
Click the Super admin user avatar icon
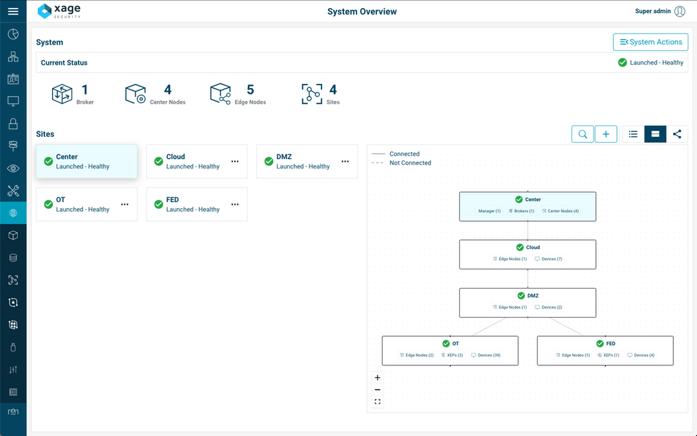point(680,11)
